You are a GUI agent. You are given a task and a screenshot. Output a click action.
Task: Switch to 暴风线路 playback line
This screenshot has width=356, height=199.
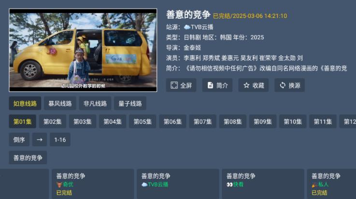pyautogui.click(x=60, y=103)
